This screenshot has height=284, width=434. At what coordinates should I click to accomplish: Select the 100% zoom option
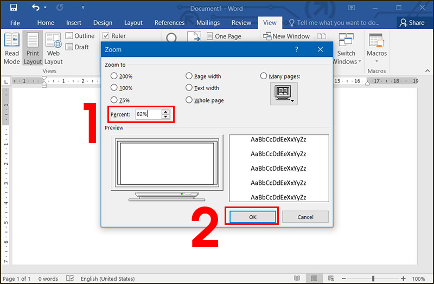click(114, 88)
